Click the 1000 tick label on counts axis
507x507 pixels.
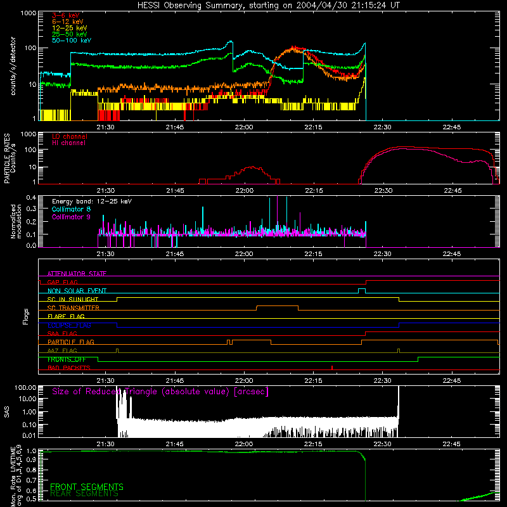(x=28, y=13)
